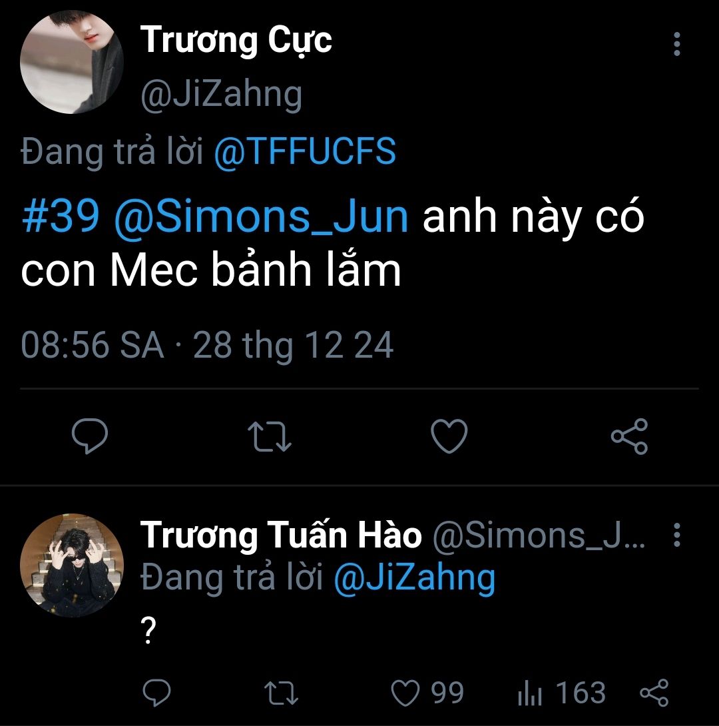Open the #39 hashtag
Image resolution: width=719 pixels, height=726 pixels.
(x=61, y=218)
